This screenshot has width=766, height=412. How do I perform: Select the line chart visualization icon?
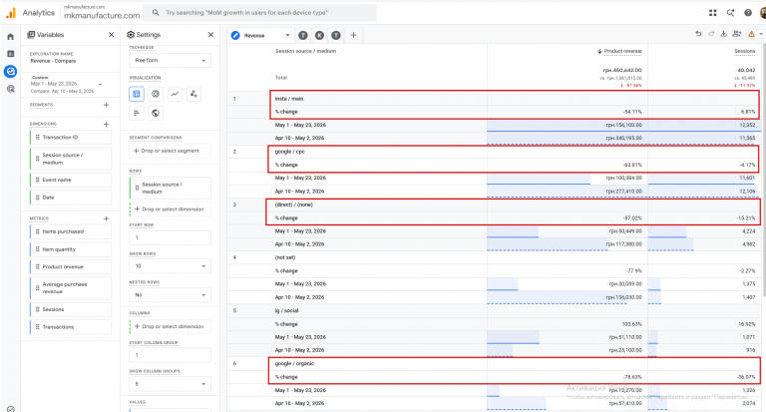click(x=175, y=94)
